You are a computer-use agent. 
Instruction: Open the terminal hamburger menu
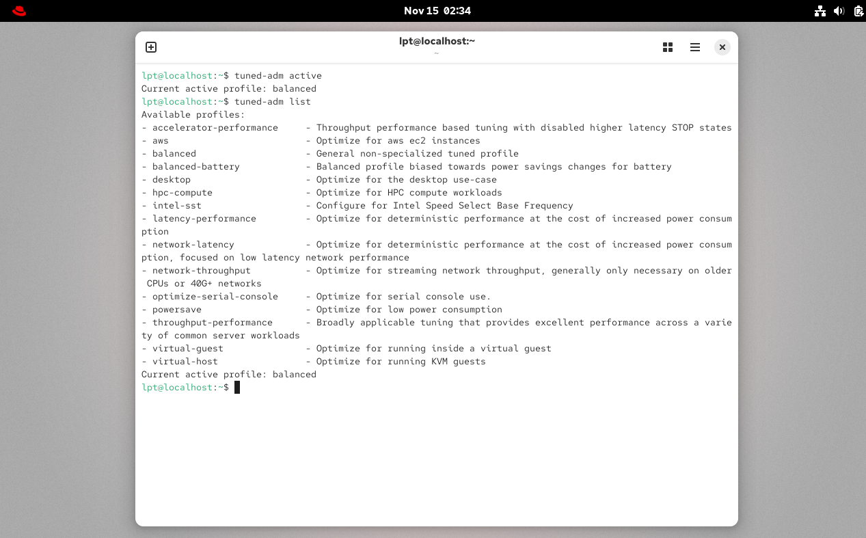click(x=694, y=47)
